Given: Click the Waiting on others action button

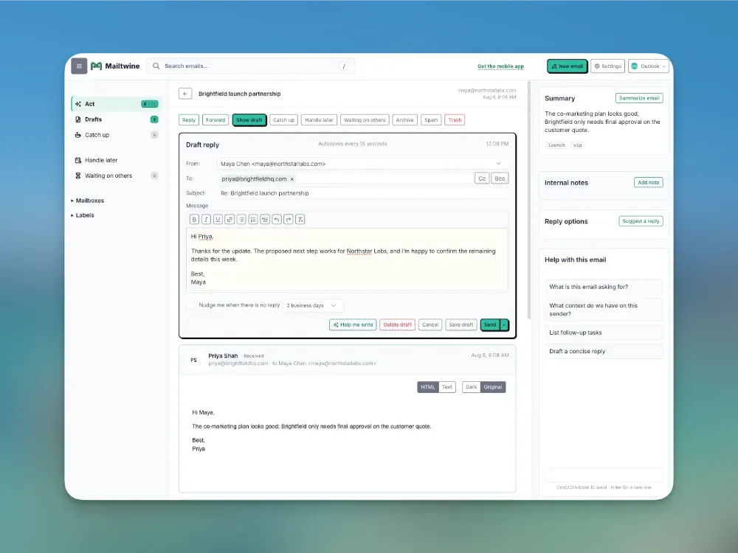Looking at the screenshot, I should click(x=365, y=120).
